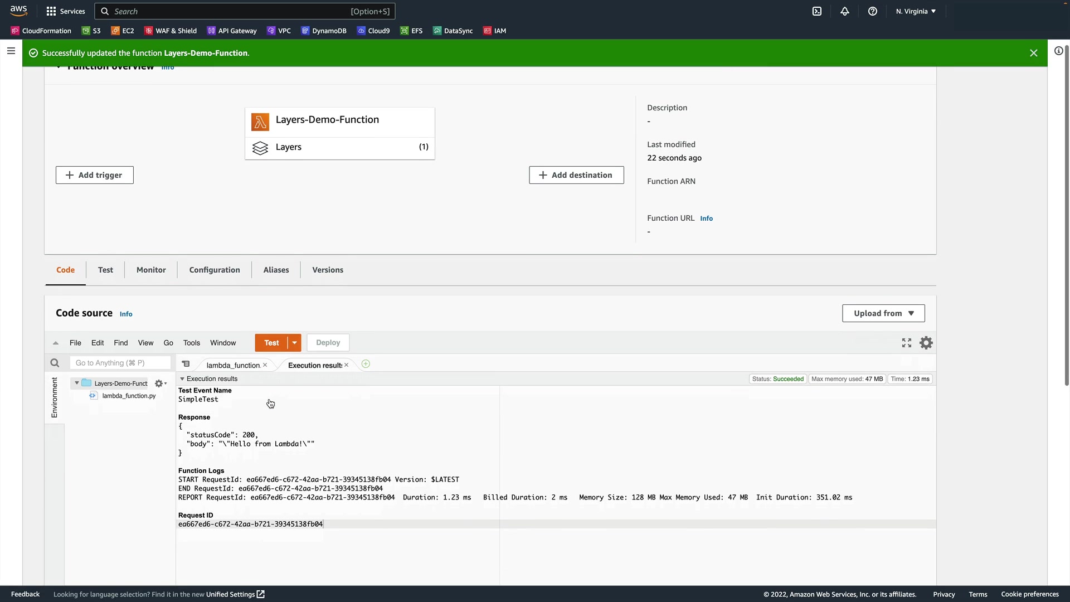Collapse the Layers-Demo-Function folder
1070x602 pixels.
coord(77,383)
